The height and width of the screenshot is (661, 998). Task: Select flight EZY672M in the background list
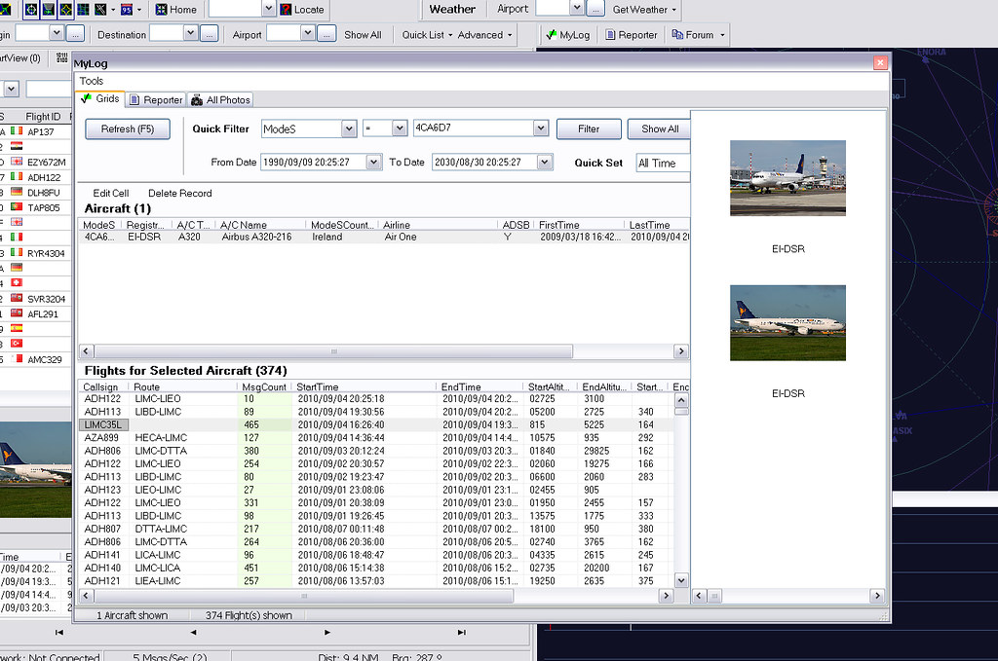36,162
